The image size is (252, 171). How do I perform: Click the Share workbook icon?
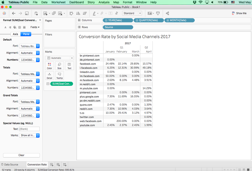167,13
